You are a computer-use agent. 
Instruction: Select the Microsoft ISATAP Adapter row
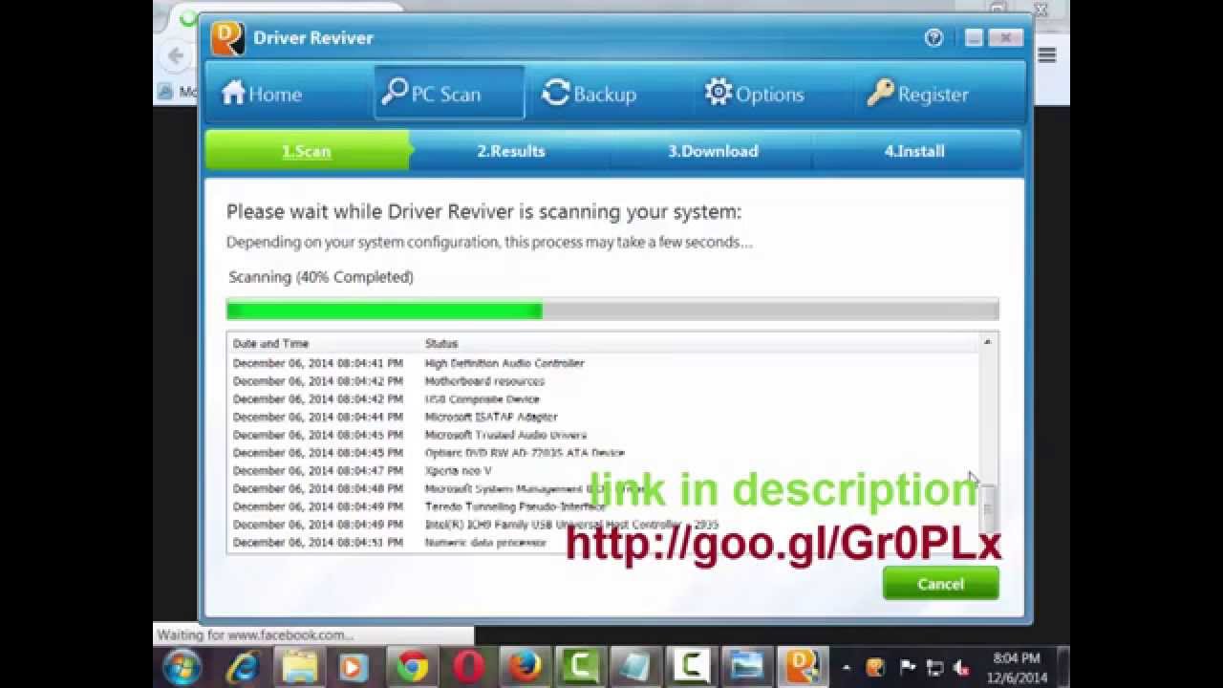pyautogui.click(x=602, y=417)
